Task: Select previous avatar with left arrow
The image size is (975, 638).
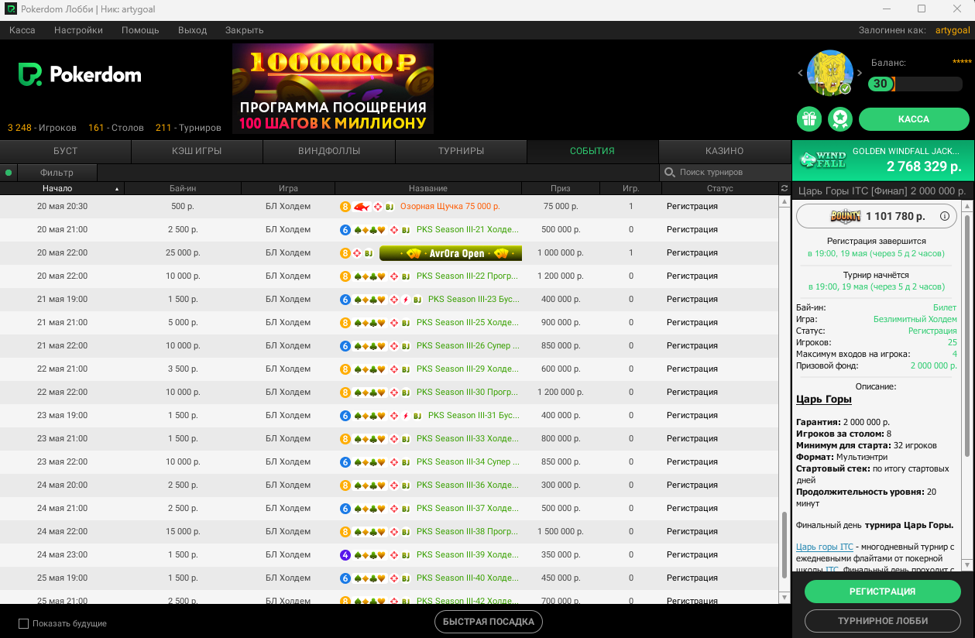Action: (x=801, y=74)
